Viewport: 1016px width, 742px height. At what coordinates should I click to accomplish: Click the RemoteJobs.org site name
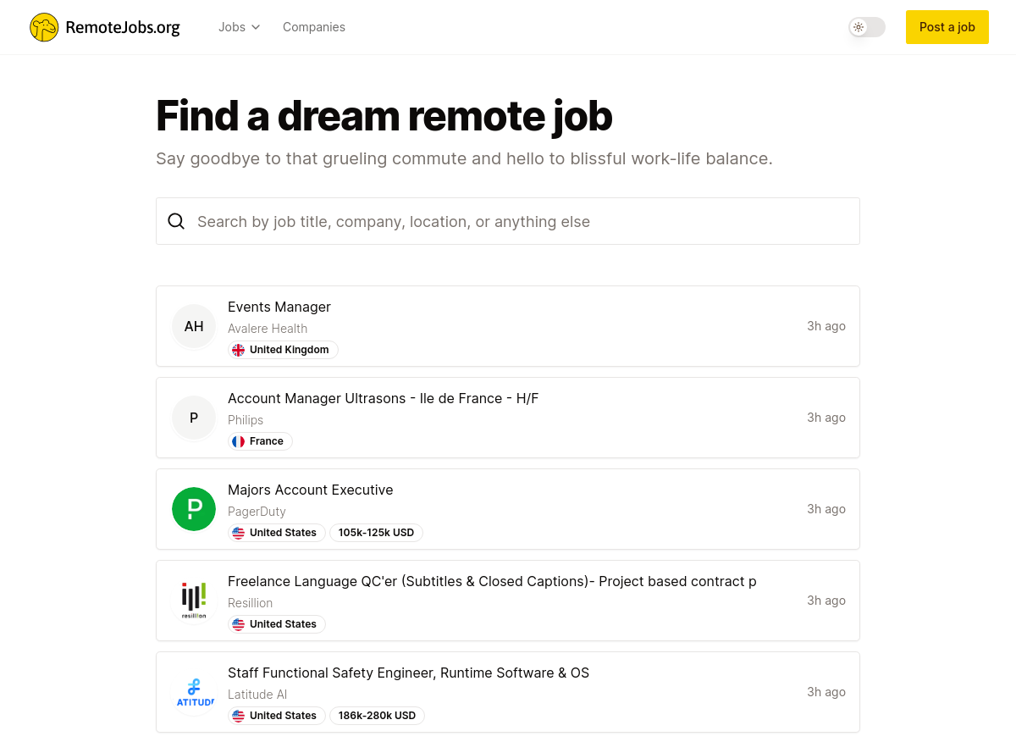click(123, 27)
